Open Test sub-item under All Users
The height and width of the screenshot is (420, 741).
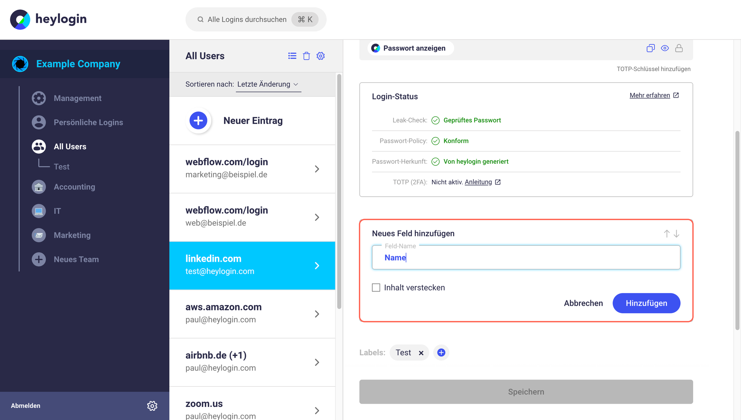[62, 167]
